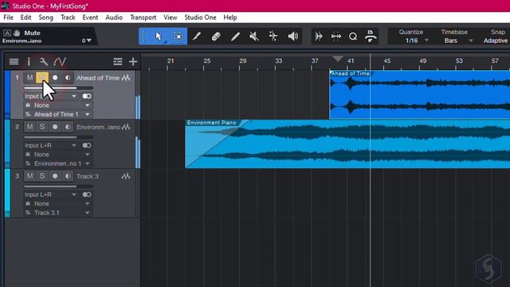
Task: Click the Smart tool bracket icon
Action: [143, 36]
